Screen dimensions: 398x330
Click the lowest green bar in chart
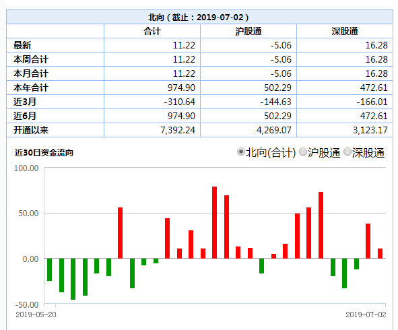pos(73,279)
